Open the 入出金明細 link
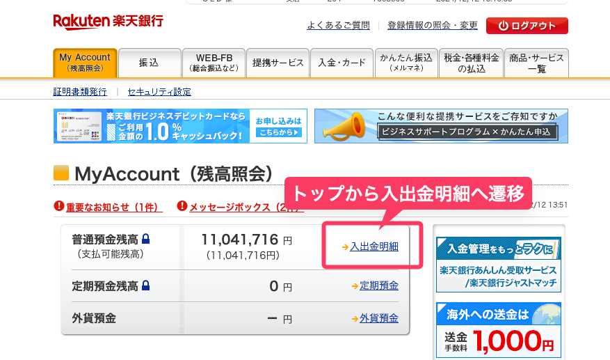Screen dimensions: 610x360 374,246
